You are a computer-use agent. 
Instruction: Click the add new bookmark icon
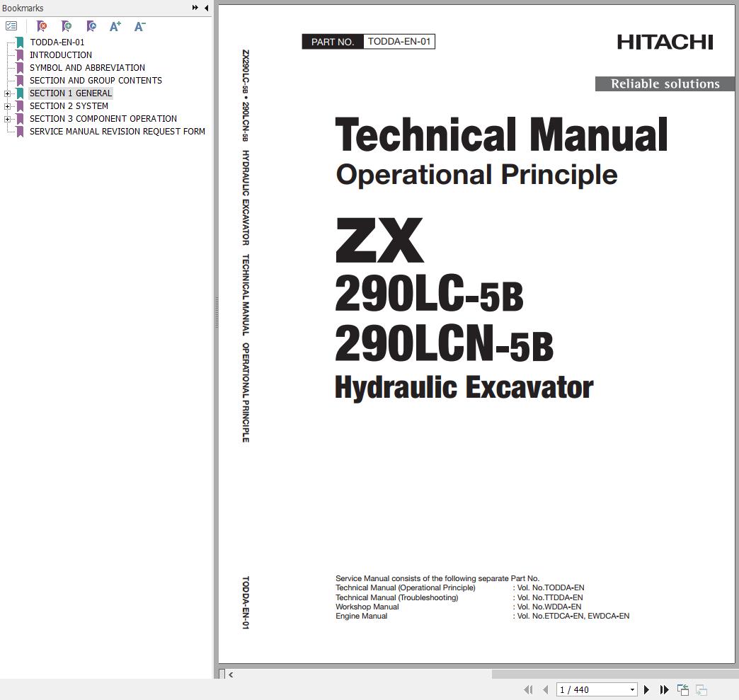(x=67, y=26)
